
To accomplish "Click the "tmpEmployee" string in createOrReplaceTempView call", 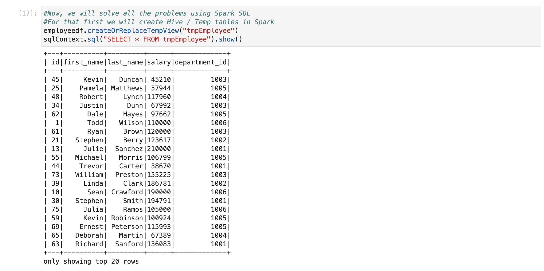I will 208,31.
